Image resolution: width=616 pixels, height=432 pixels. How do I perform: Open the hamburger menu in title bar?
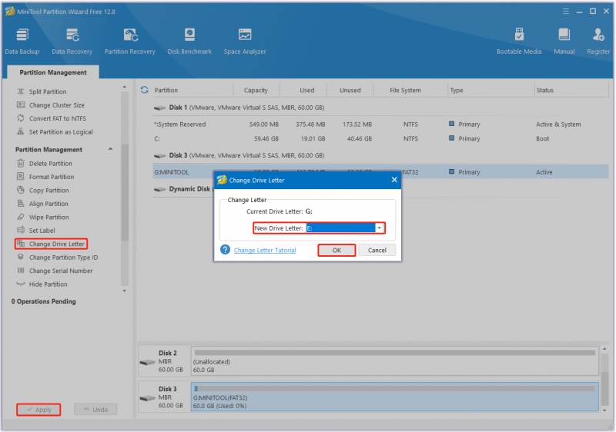tap(566, 12)
